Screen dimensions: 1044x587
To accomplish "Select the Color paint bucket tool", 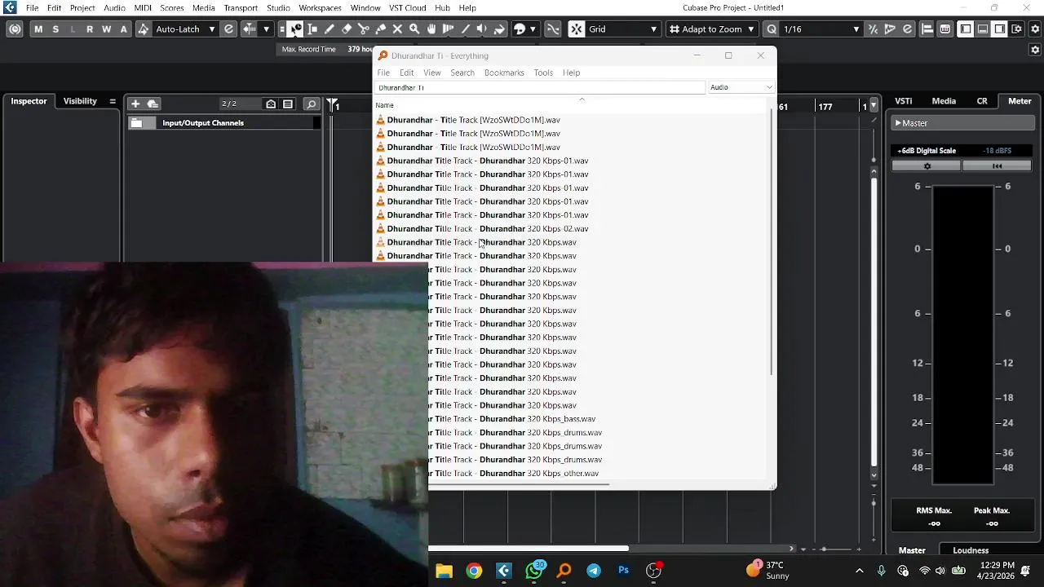I will point(499,29).
